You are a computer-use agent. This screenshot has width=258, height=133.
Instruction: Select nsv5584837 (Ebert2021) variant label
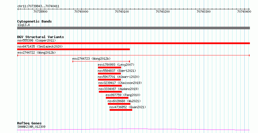pyautogui.click(x=117, y=71)
